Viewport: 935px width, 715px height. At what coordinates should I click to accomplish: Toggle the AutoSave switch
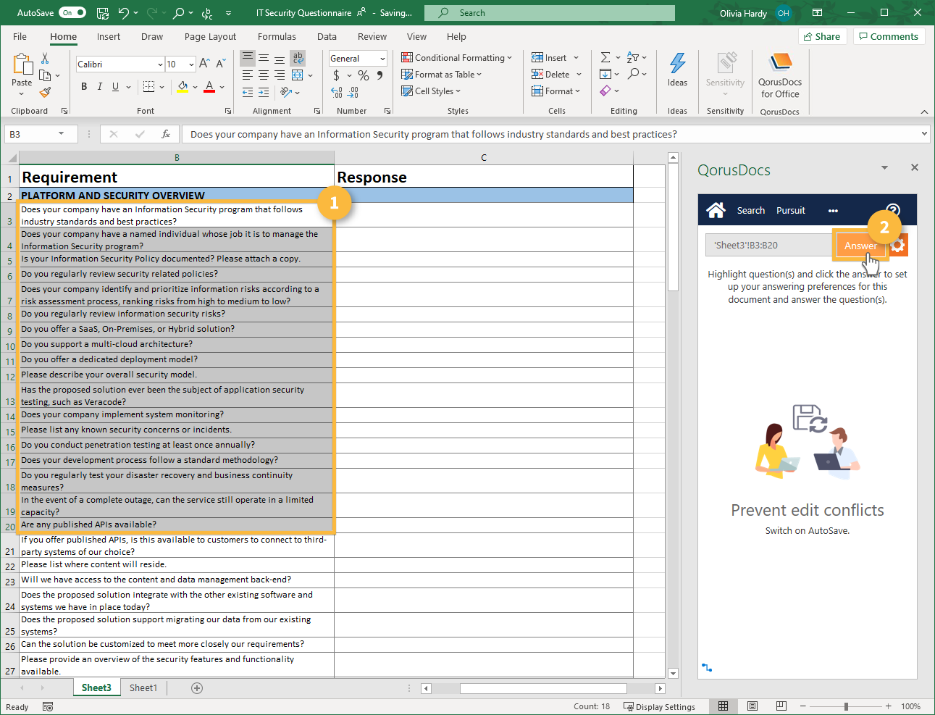tap(72, 12)
